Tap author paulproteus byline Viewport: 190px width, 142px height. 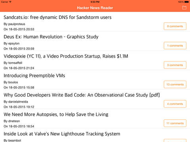[14, 24]
